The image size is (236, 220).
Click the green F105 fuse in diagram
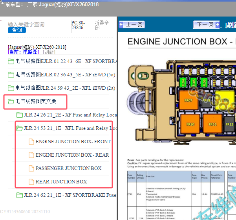click(x=194, y=82)
